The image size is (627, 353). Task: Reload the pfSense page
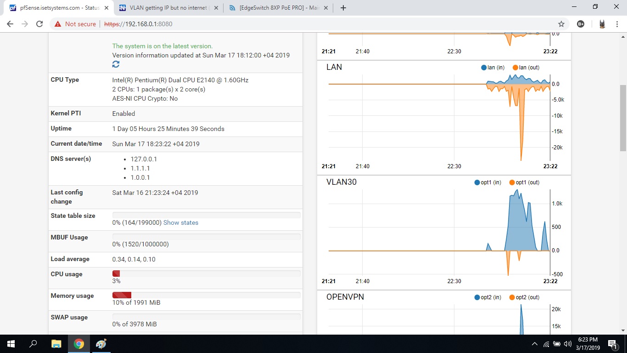(39, 24)
